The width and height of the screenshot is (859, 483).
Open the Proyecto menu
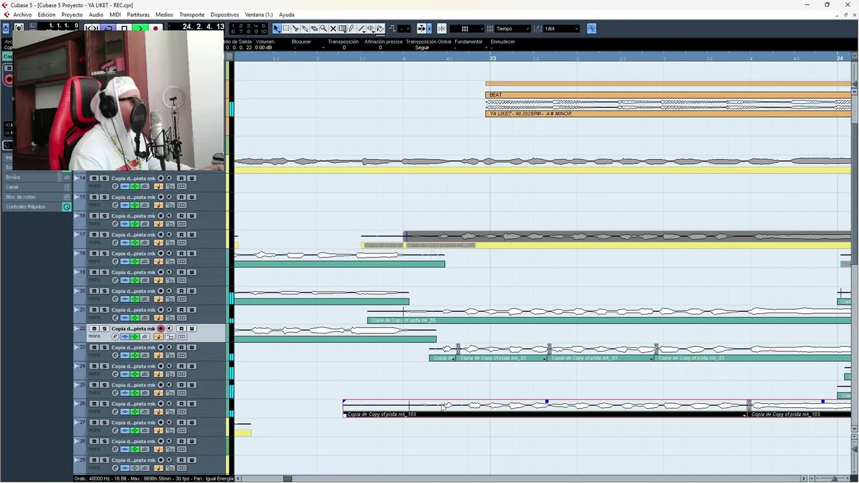coord(72,15)
